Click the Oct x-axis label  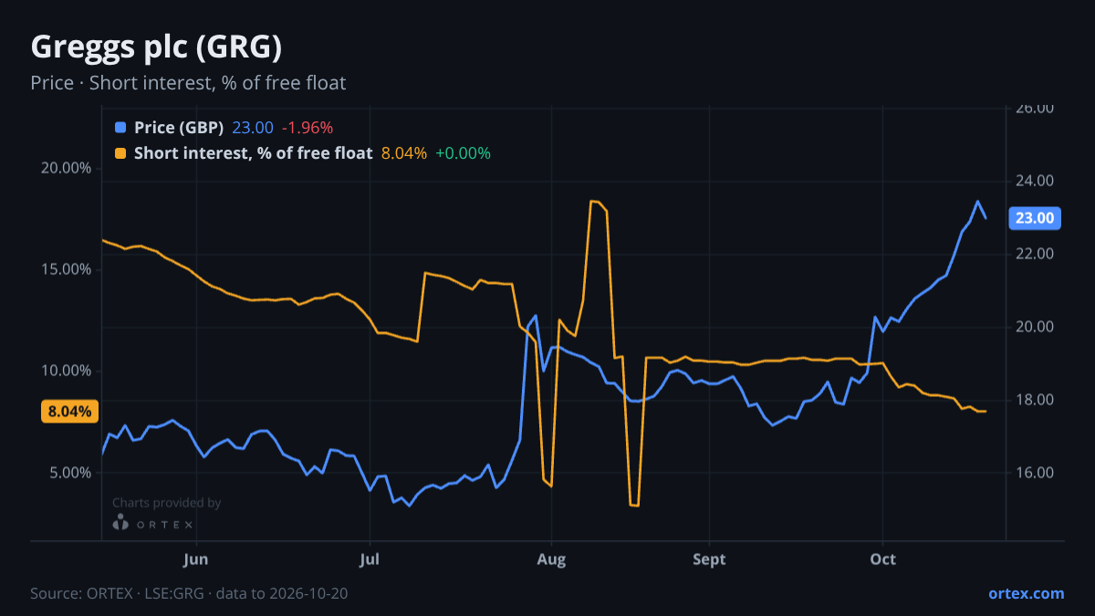pos(882,559)
